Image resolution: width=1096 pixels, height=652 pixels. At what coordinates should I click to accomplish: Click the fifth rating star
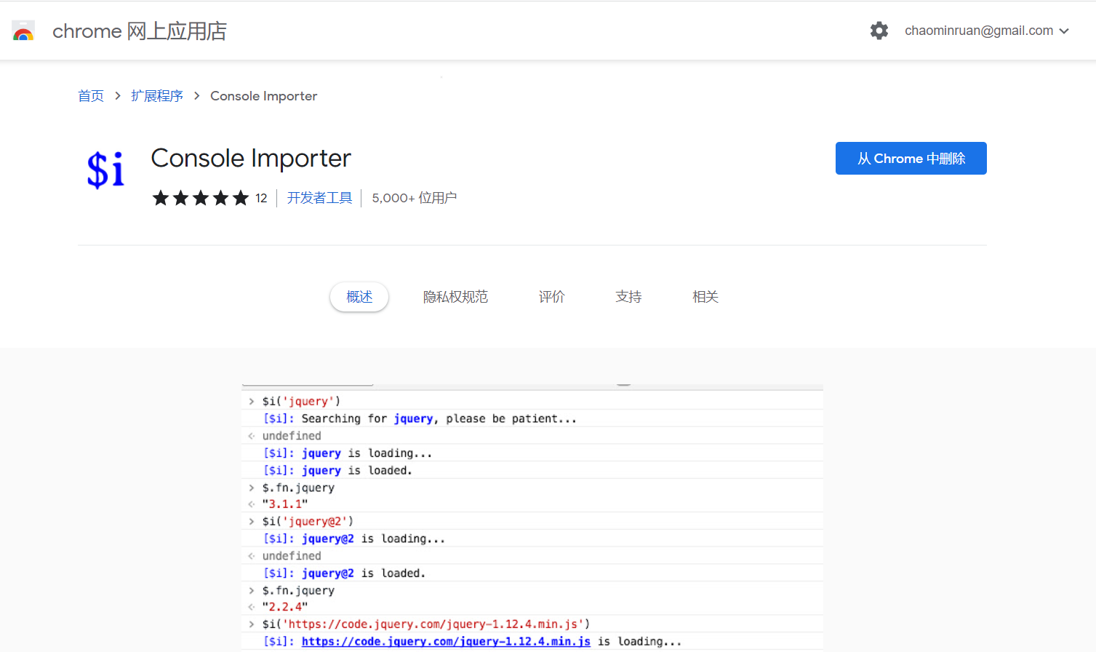click(240, 197)
